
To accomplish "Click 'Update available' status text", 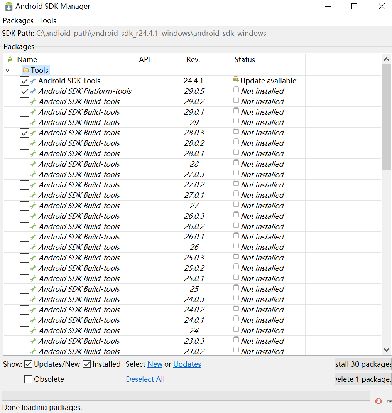I will pyautogui.click(x=272, y=81).
